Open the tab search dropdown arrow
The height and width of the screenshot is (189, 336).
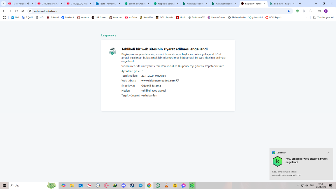(x=3, y=4)
